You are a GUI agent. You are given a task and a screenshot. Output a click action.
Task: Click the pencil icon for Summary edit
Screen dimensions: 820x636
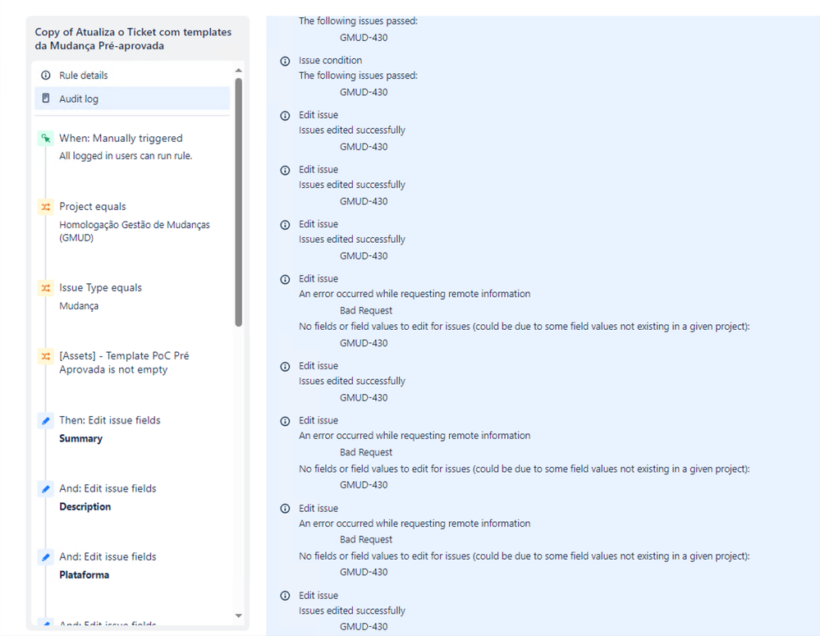pyautogui.click(x=46, y=420)
